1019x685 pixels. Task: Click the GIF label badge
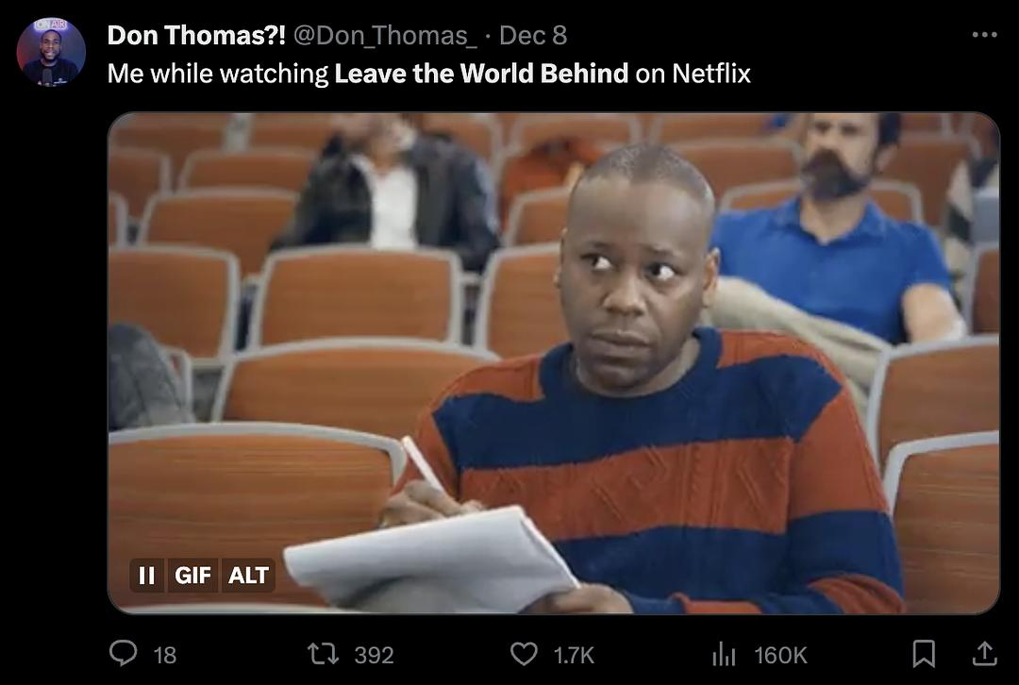coord(193,576)
